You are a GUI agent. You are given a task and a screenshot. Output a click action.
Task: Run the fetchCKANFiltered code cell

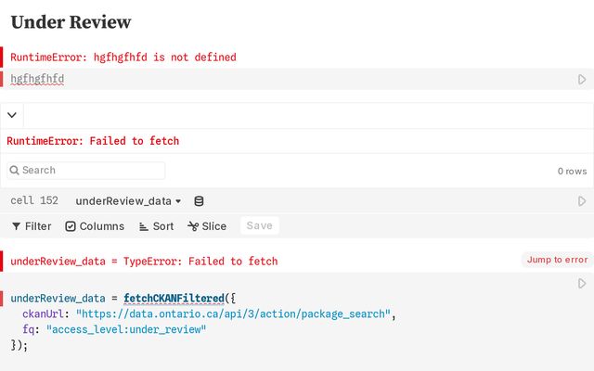(x=582, y=284)
